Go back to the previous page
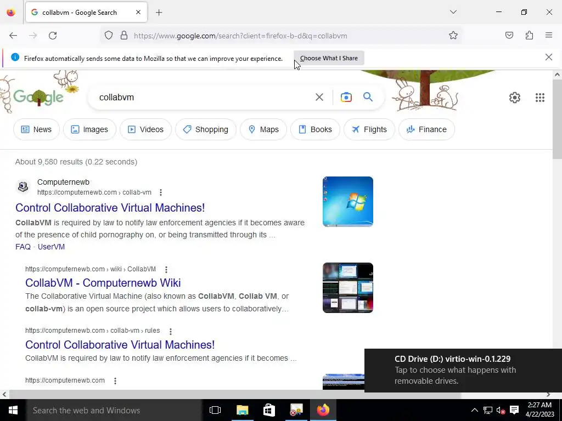 [x=13, y=36]
